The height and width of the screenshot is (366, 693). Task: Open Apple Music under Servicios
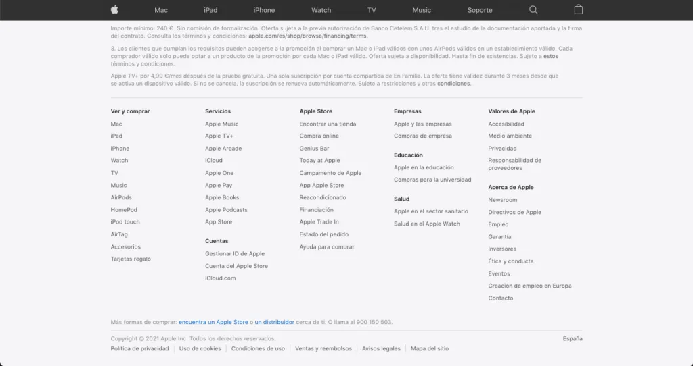pos(221,124)
